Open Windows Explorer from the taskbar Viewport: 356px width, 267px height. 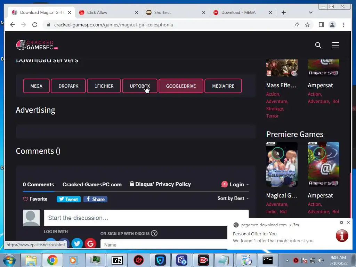(x=31, y=260)
